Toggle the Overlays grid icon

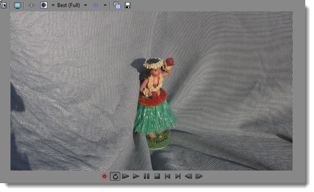(x=95, y=5)
